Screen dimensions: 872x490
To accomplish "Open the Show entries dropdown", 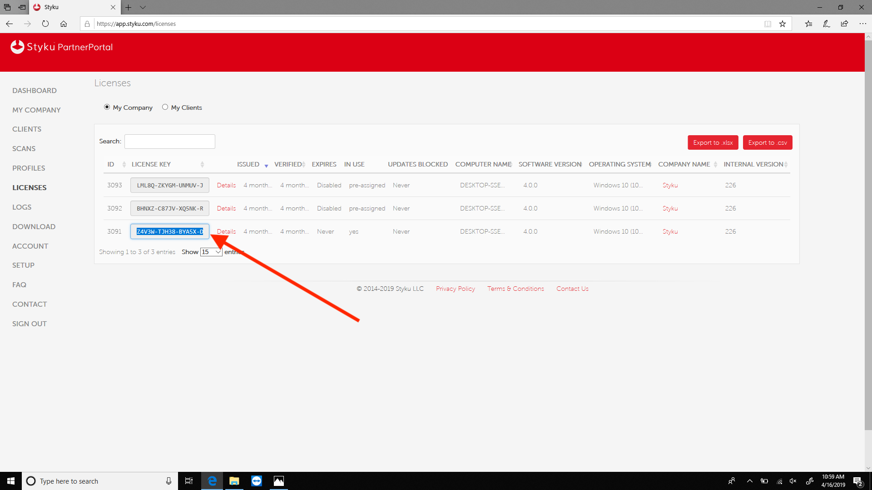I will 211,252.
